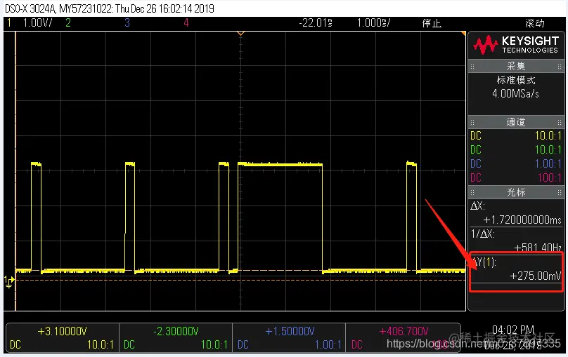Open the 通道 channel panel header

[516, 122]
